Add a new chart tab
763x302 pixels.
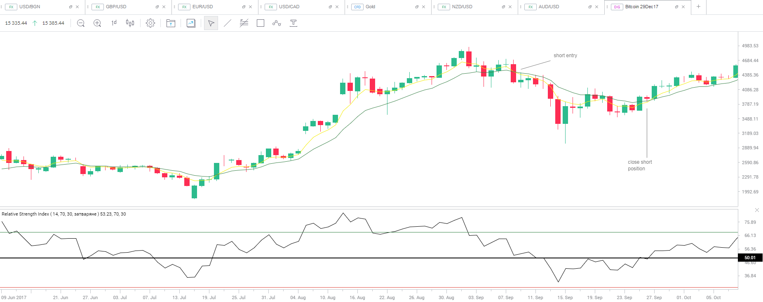pos(698,7)
